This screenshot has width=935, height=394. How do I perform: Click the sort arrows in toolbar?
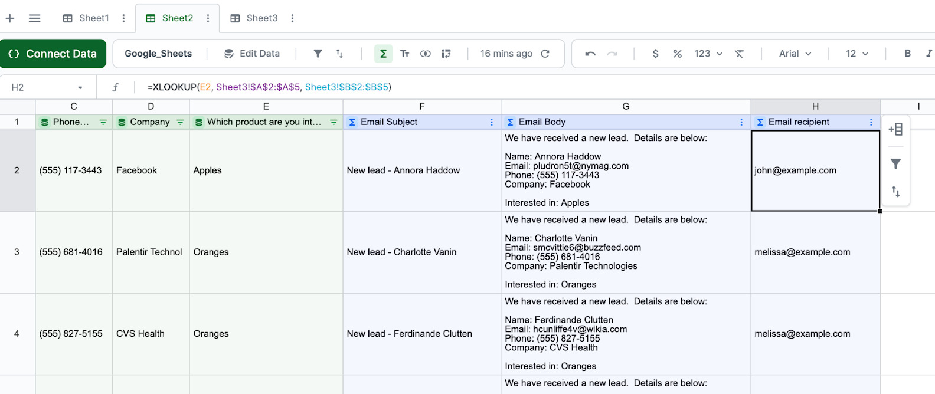tap(339, 54)
